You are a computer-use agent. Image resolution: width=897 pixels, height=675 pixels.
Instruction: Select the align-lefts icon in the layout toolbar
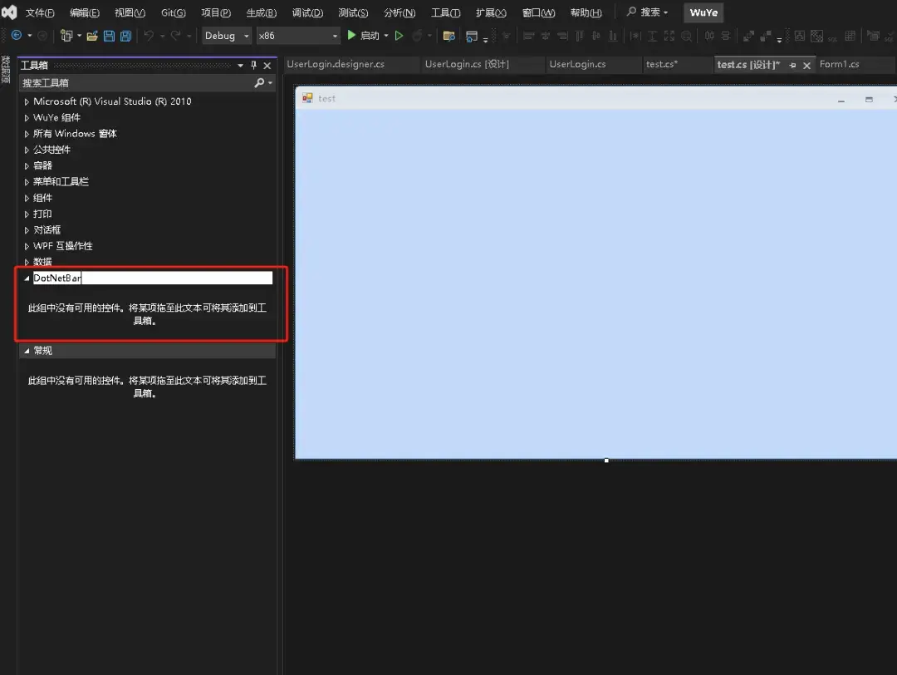529,36
